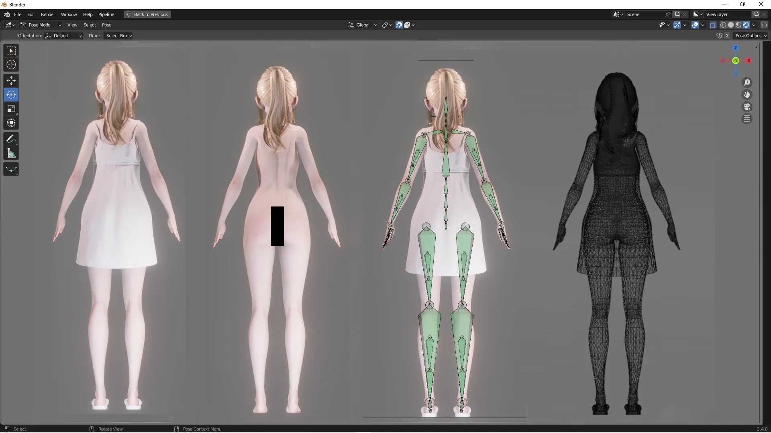Switch viewport to rendered shading
The height and width of the screenshot is (433, 771).
pyautogui.click(x=746, y=24)
